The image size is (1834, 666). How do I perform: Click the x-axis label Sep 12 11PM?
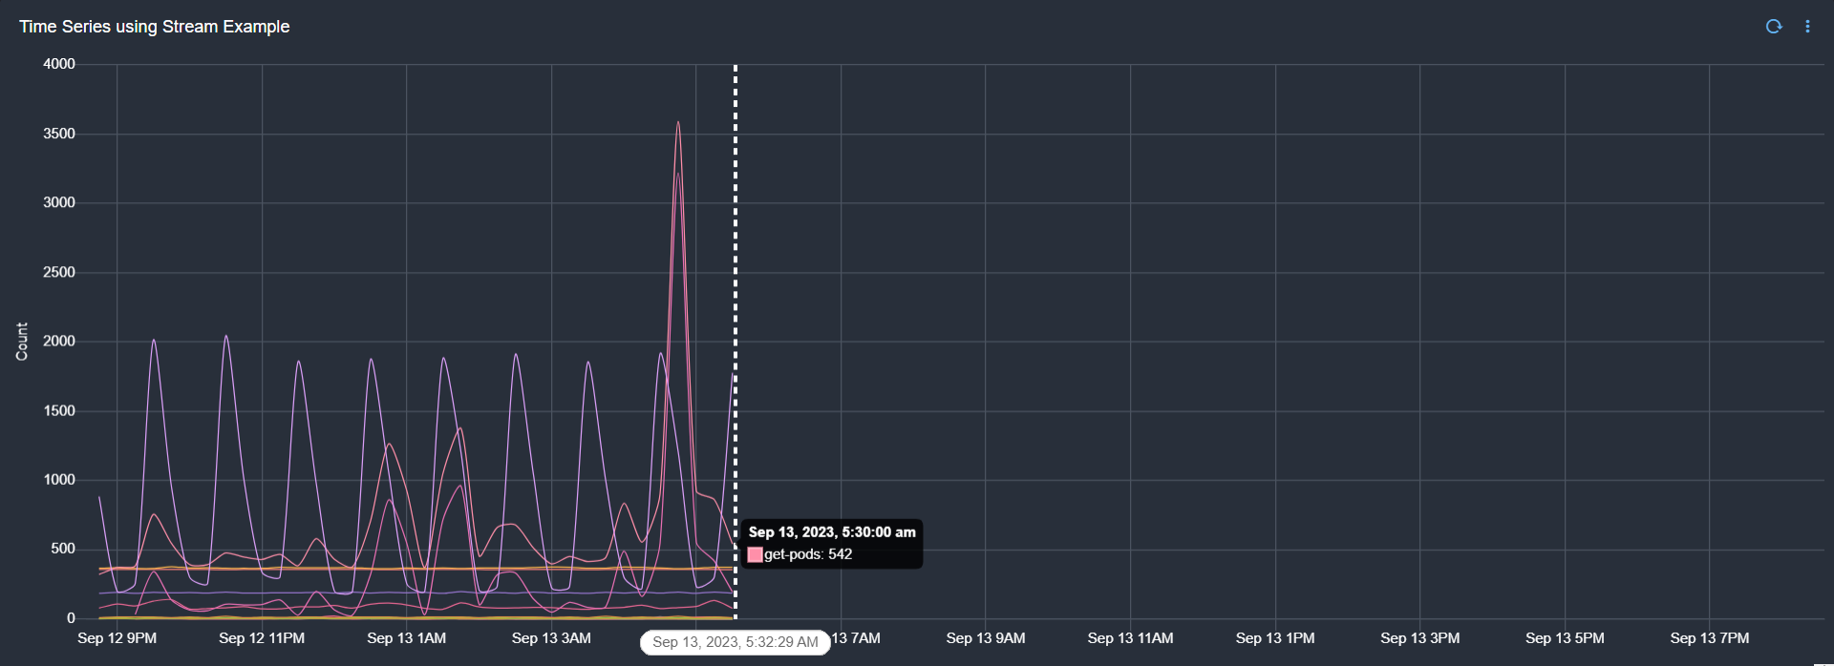(262, 638)
